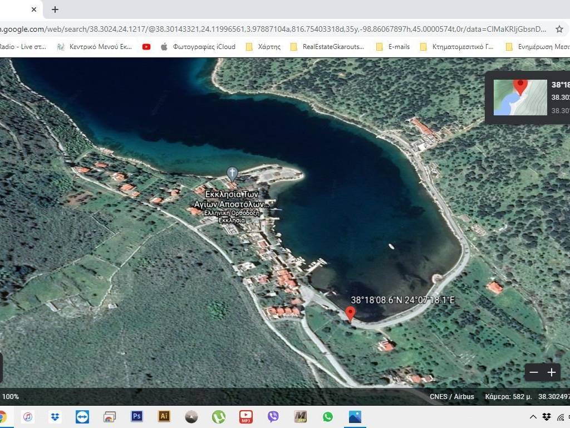Bookmark this page with the star icon

(559, 29)
